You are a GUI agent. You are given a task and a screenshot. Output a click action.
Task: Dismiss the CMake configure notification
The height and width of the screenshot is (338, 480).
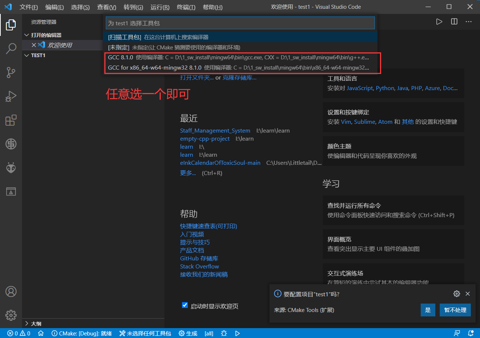click(x=468, y=294)
